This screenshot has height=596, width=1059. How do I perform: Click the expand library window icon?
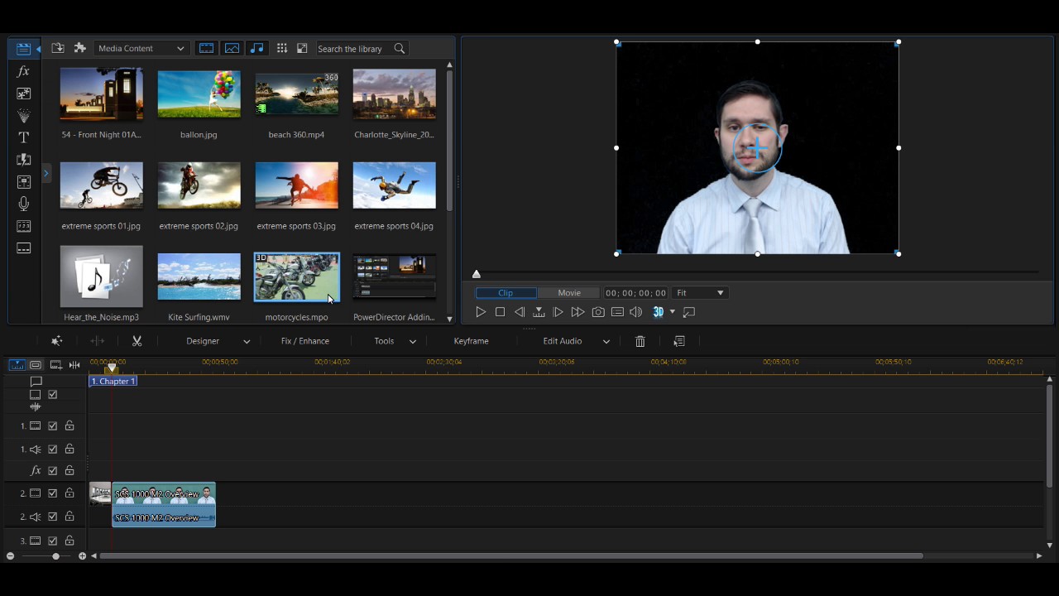coord(302,48)
